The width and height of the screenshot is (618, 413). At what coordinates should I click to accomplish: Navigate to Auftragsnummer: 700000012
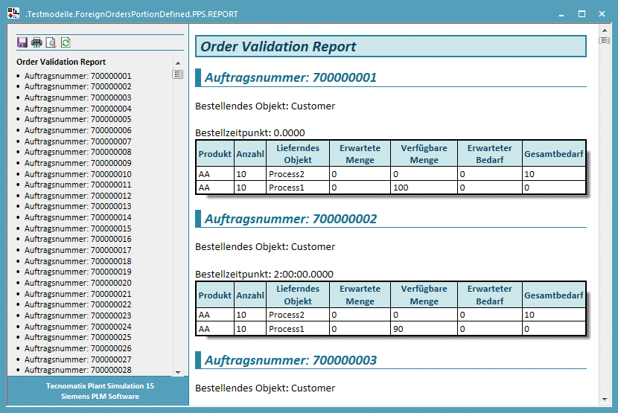pos(77,196)
